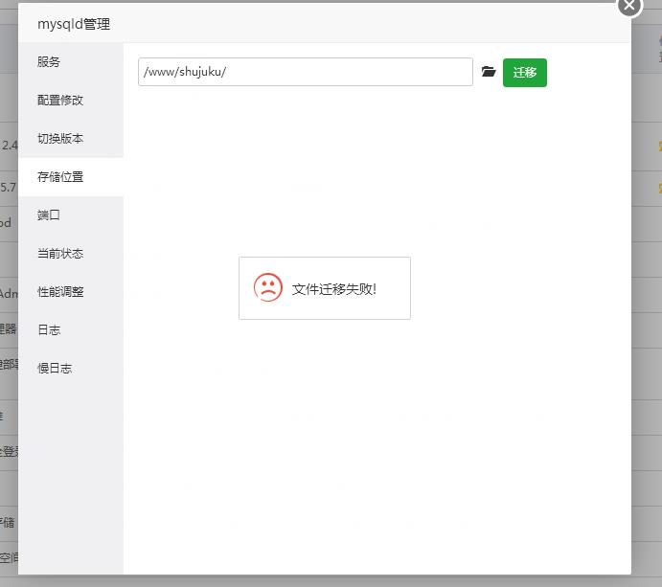Click the 文件迁移失败! message text
This screenshot has height=587, width=662.
(x=334, y=289)
